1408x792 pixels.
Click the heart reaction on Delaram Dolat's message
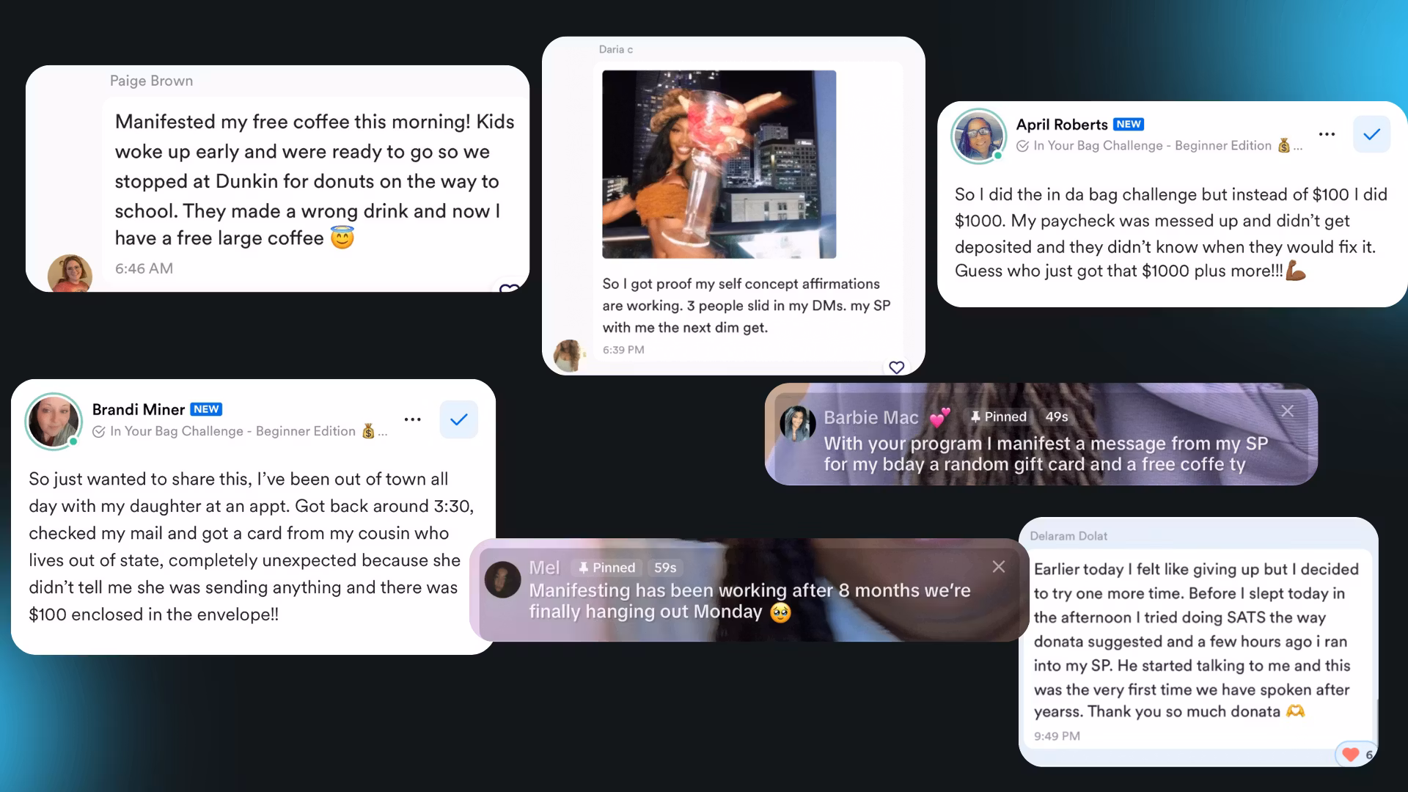coord(1351,754)
